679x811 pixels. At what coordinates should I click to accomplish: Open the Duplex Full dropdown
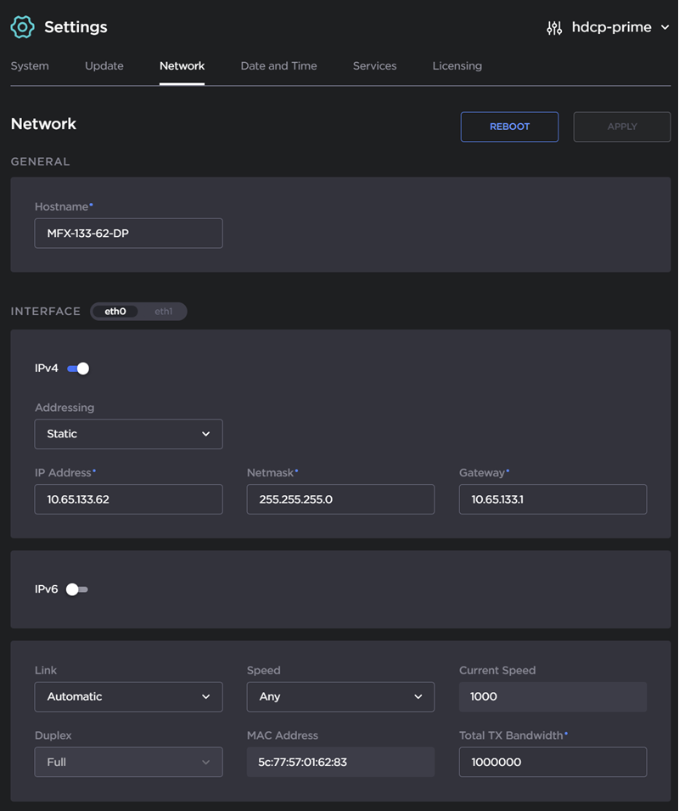(x=128, y=762)
